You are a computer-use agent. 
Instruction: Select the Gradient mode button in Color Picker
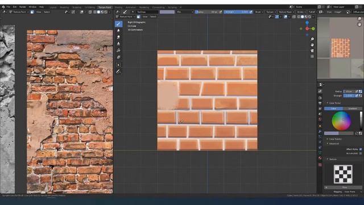[x=353, y=109]
